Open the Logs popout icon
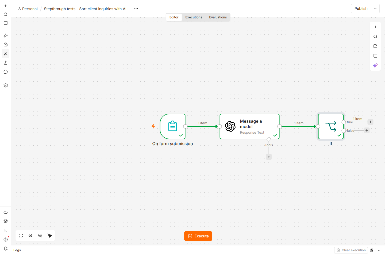Image resolution: width=385 pixels, height=255 pixels. (x=372, y=250)
